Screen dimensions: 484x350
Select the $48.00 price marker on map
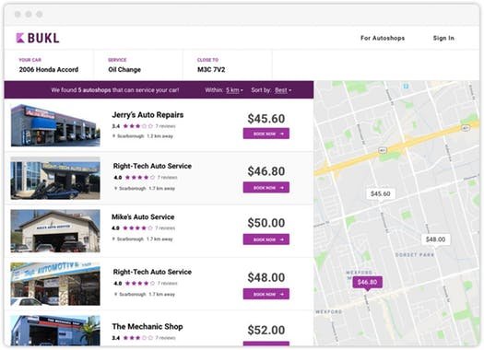[435, 239]
